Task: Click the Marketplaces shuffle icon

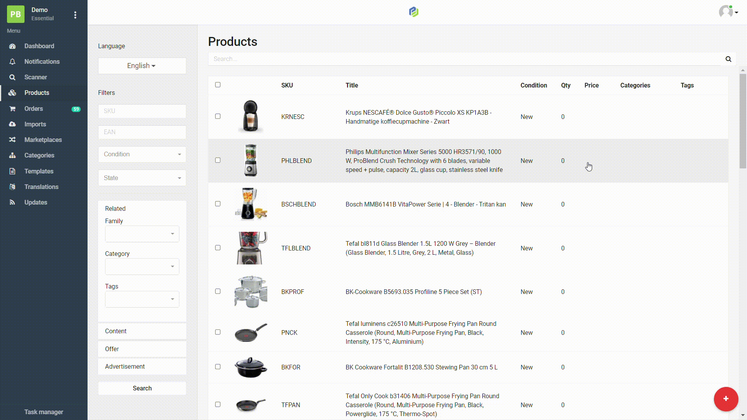Action: [12, 140]
